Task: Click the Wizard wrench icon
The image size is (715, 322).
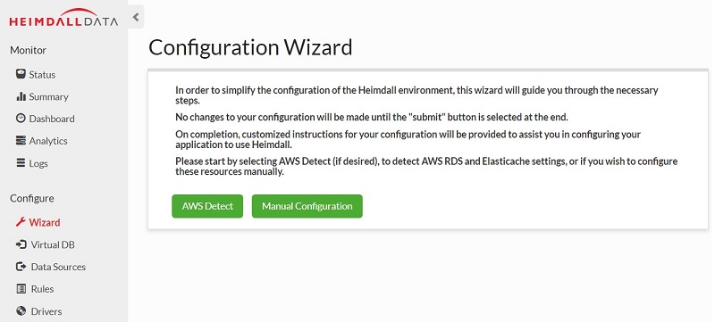Action: point(21,222)
